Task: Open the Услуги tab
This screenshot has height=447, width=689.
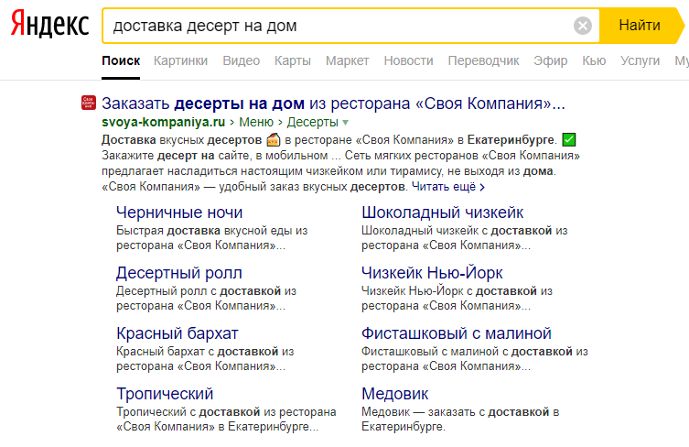Action: click(x=640, y=60)
